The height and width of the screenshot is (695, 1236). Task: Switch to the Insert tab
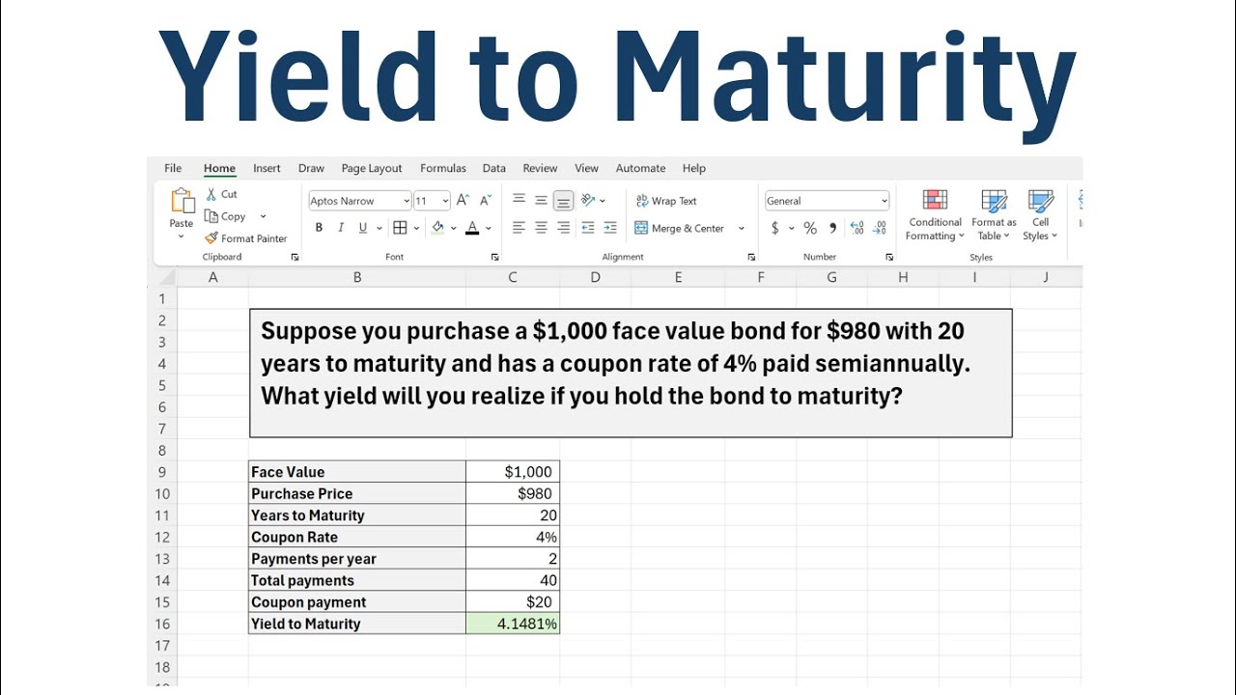point(267,168)
